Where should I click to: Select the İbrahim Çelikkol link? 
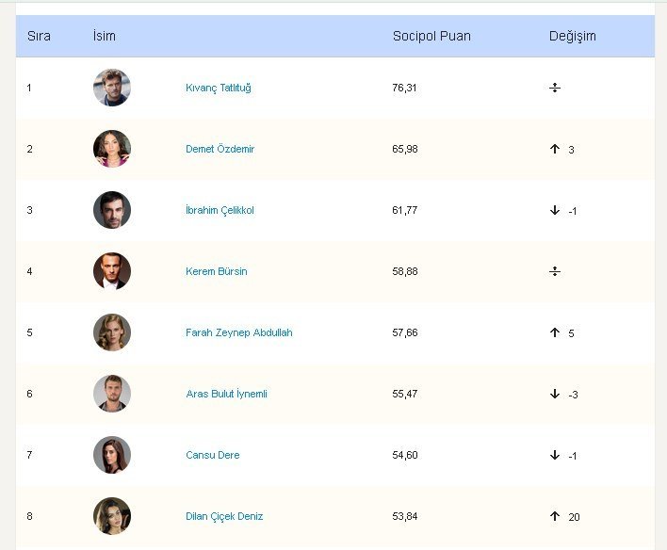click(x=220, y=211)
